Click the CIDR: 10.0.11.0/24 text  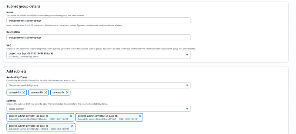pos(59,119)
